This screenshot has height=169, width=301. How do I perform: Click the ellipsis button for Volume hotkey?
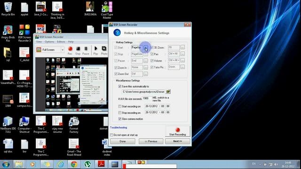click(x=182, y=61)
